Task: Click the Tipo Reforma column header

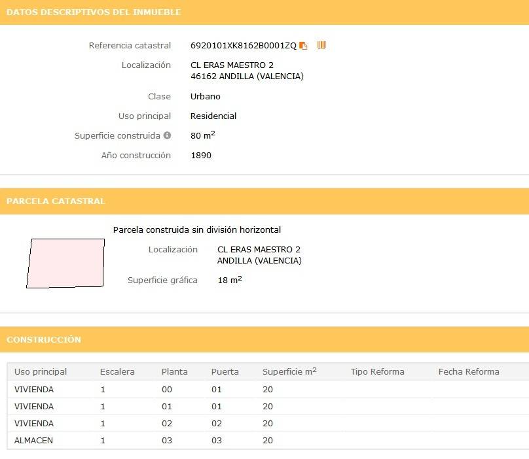Action: pyautogui.click(x=378, y=372)
